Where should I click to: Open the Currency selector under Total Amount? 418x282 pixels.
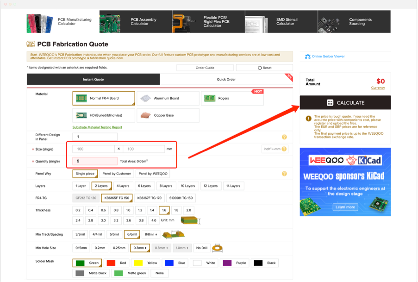tap(378, 88)
